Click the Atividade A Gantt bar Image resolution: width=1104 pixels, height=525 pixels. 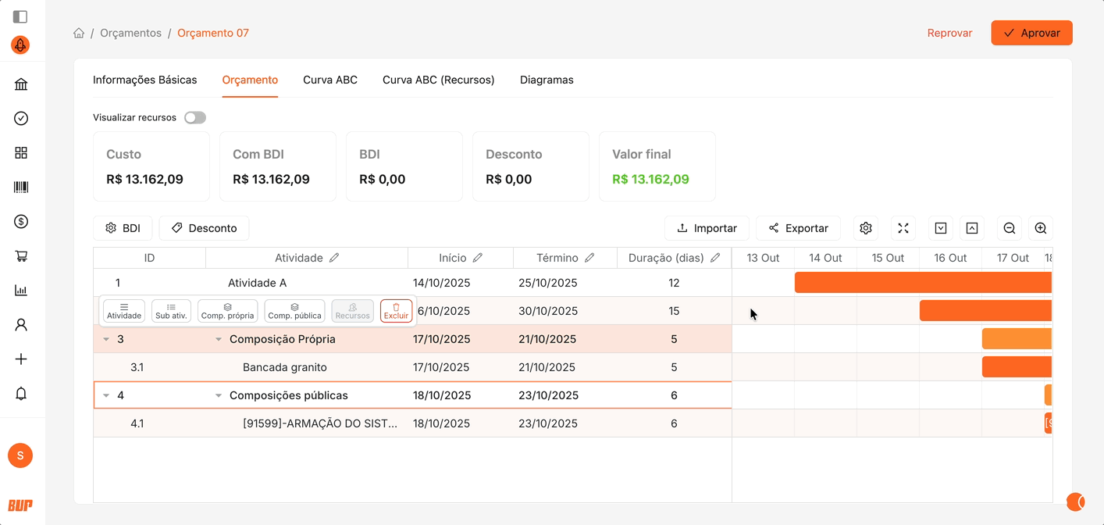point(921,283)
